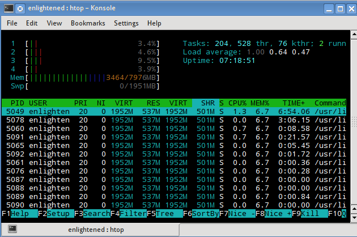357x237 pixels.
Task: Sort by the MEM% column header
Action: 260,103
